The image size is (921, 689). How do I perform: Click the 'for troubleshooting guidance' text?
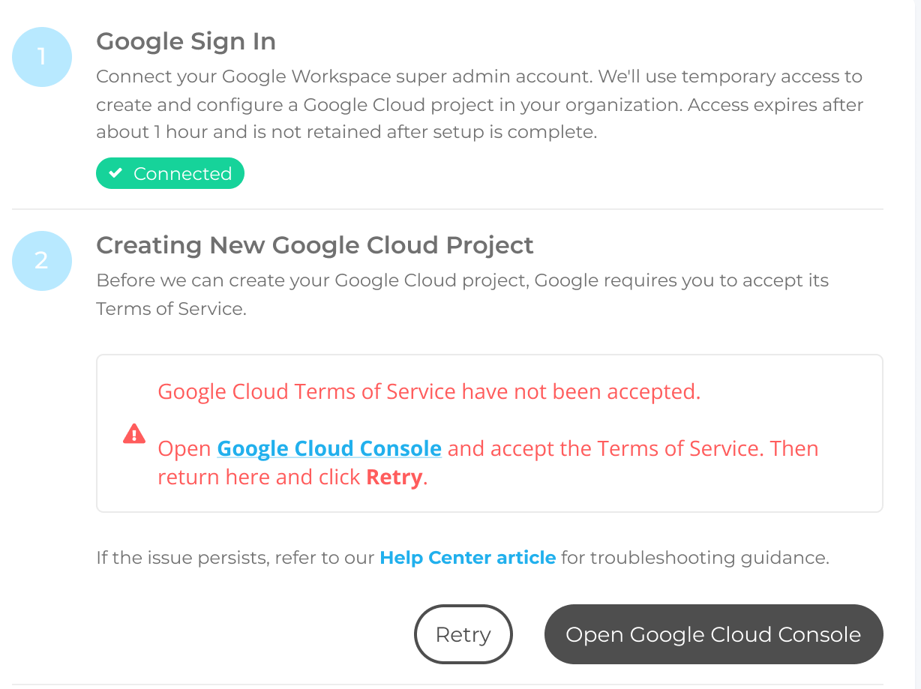(x=695, y=558)
